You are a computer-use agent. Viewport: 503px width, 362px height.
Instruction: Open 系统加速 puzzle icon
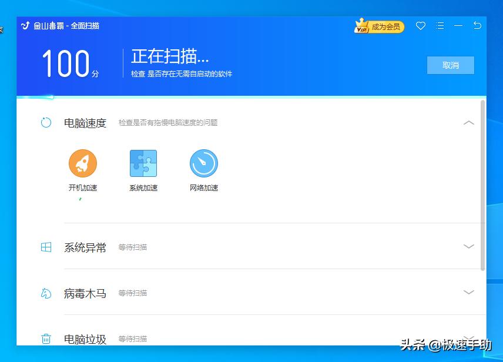[x=143, y=163]
